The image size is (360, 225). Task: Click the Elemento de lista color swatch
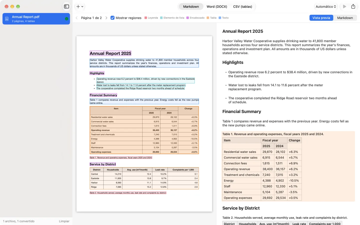click(x=161, y=18)
